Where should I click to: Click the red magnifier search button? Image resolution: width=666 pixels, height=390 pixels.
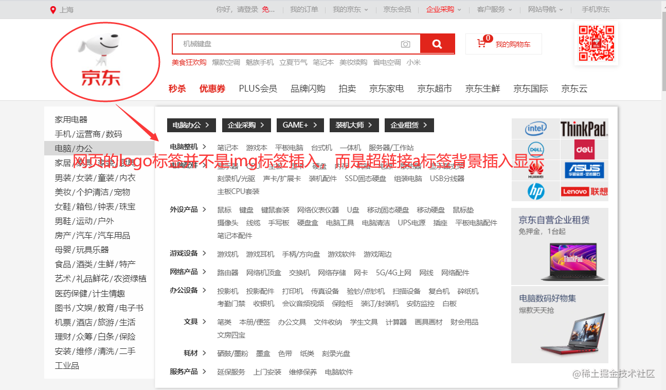click(437, 44)
